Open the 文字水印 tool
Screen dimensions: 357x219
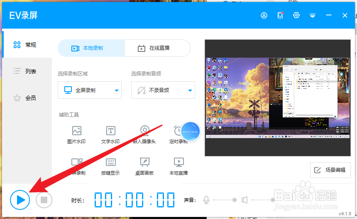110,135
